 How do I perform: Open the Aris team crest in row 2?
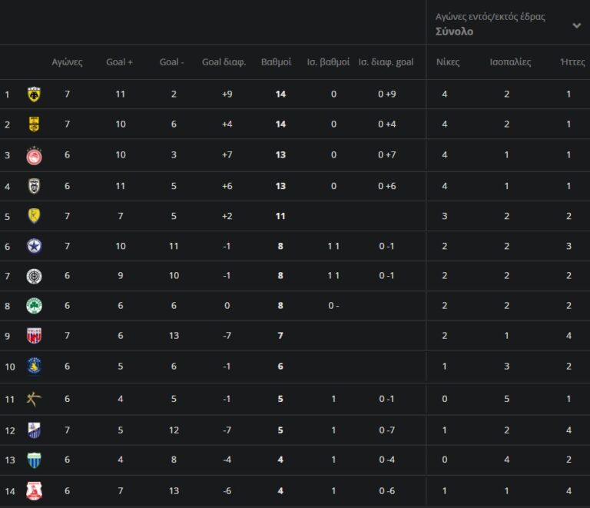tap(34, 125)
